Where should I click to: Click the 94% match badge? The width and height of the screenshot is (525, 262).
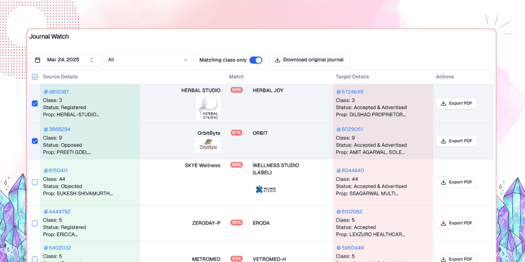(237, 90)
